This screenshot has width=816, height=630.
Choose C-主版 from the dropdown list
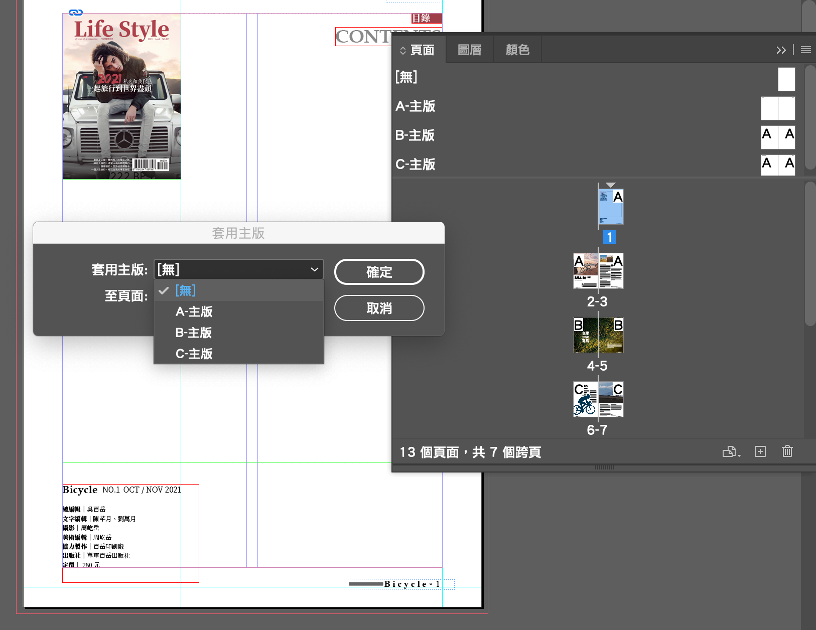[194, 354]
